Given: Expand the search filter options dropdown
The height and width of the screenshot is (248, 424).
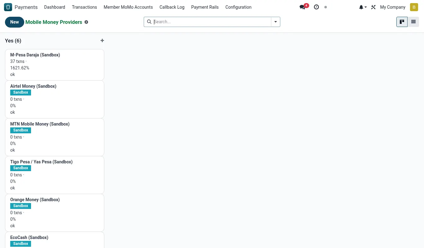Looking at the screenshot, I should tap(276, 22).
